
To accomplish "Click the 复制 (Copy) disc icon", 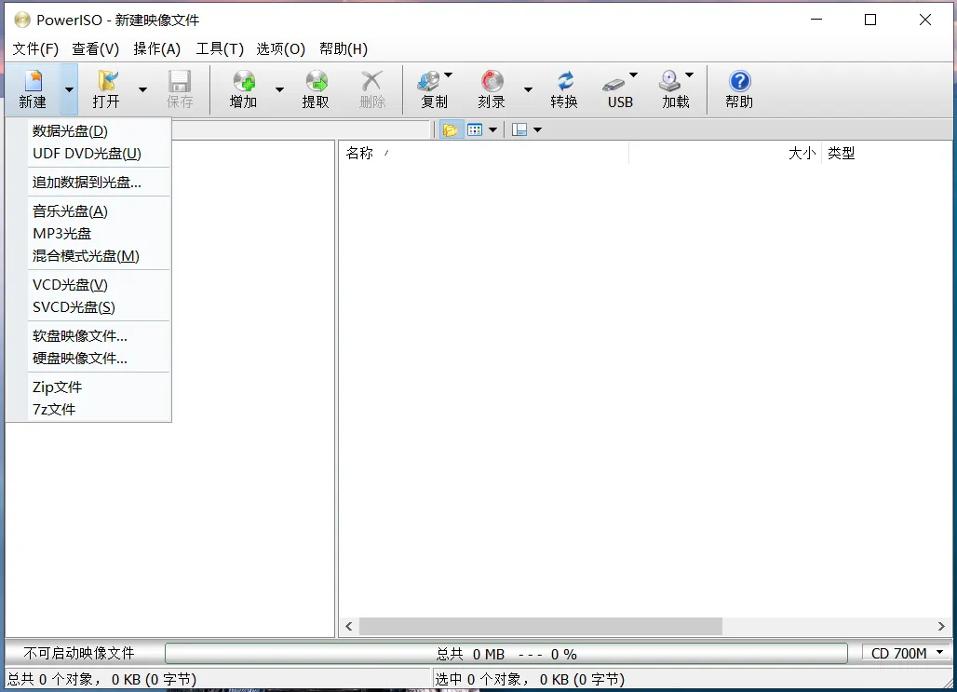I will tap(429, 81).
